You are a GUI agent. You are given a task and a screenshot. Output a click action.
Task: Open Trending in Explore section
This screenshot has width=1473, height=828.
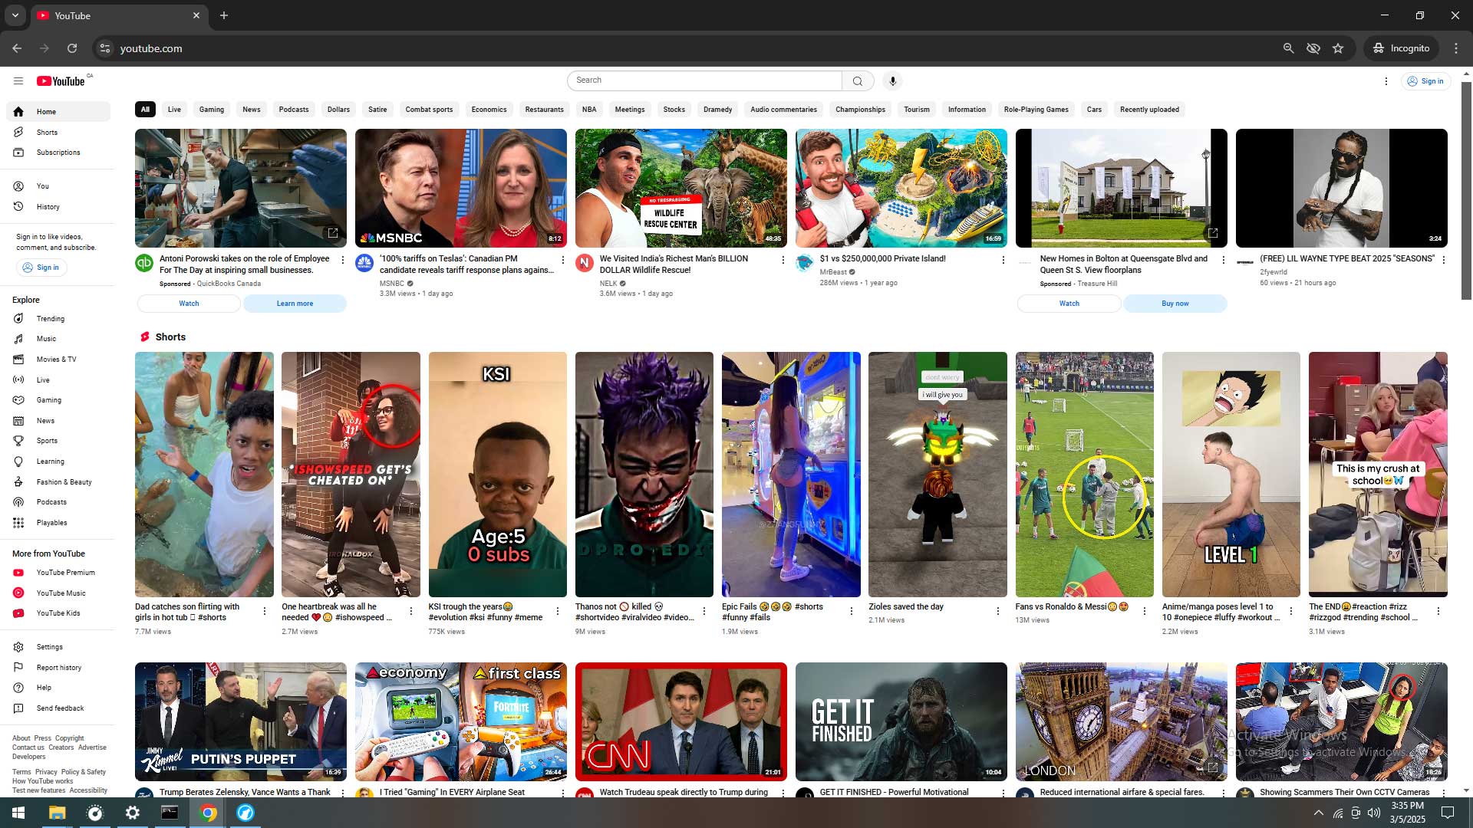click(51, 319)
